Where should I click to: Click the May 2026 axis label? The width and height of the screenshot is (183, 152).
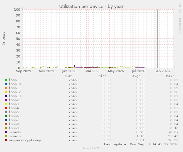116,71
